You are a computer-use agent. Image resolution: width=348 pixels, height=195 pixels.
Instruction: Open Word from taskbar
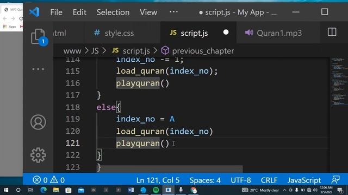[x=130, y=190]
